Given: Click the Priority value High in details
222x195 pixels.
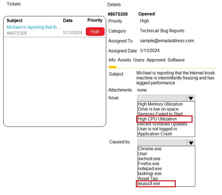Looking at the screenshot, I should click(144, 21).
